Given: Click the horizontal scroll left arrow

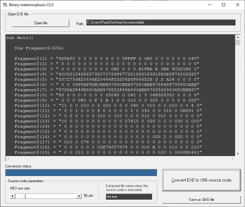Looking at the screenshot, I should 8,159.
